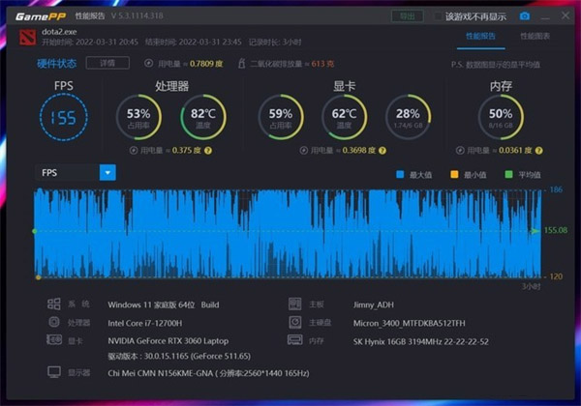The width and height of the screenshot is (581, 406).
Task: Minimize the GamePP window
Action: [x=545, y=16]
